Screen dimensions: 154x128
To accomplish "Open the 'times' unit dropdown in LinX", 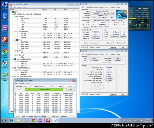I will (74, 86).
